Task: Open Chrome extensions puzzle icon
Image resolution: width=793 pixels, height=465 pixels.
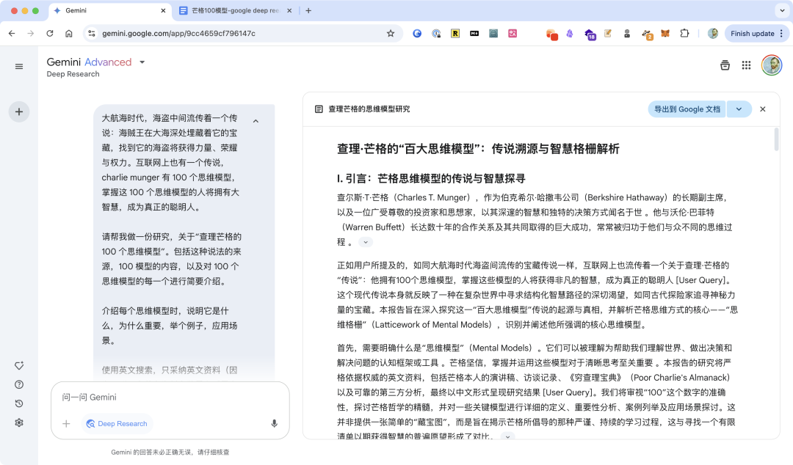Action: pos(684,33)
